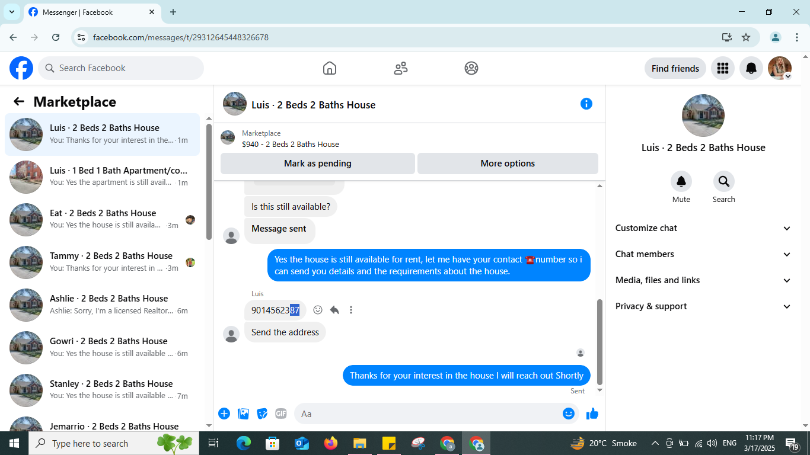Screen dimensions: 810x455
Task: Open the account menu from profile avatar
Action: (x=780, y=68)
